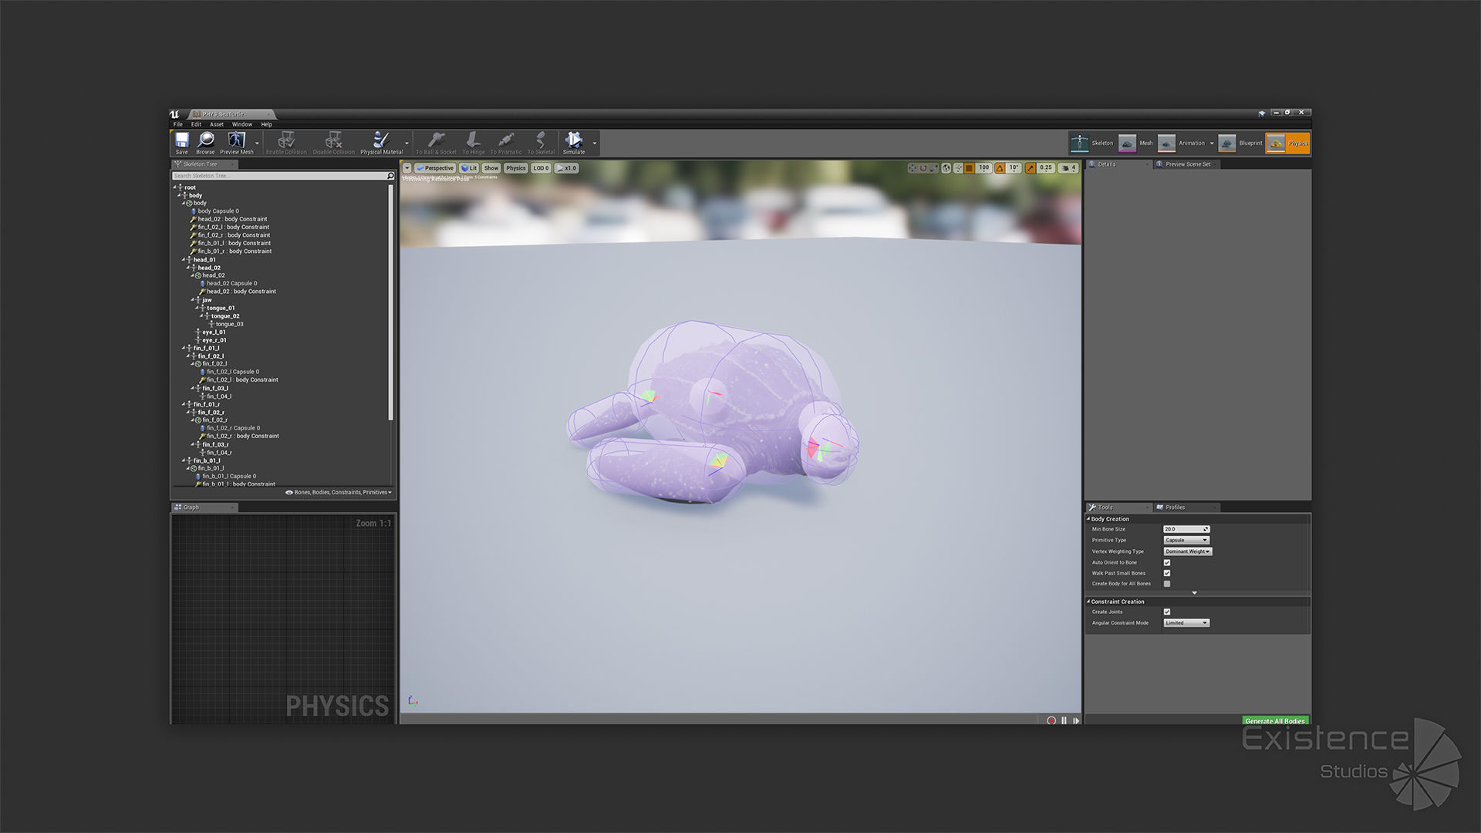Open Angular Constraint Mode dropdown
Image resolution: width=1481 pixels, height=833 pixels.
tap(1186, 622)
